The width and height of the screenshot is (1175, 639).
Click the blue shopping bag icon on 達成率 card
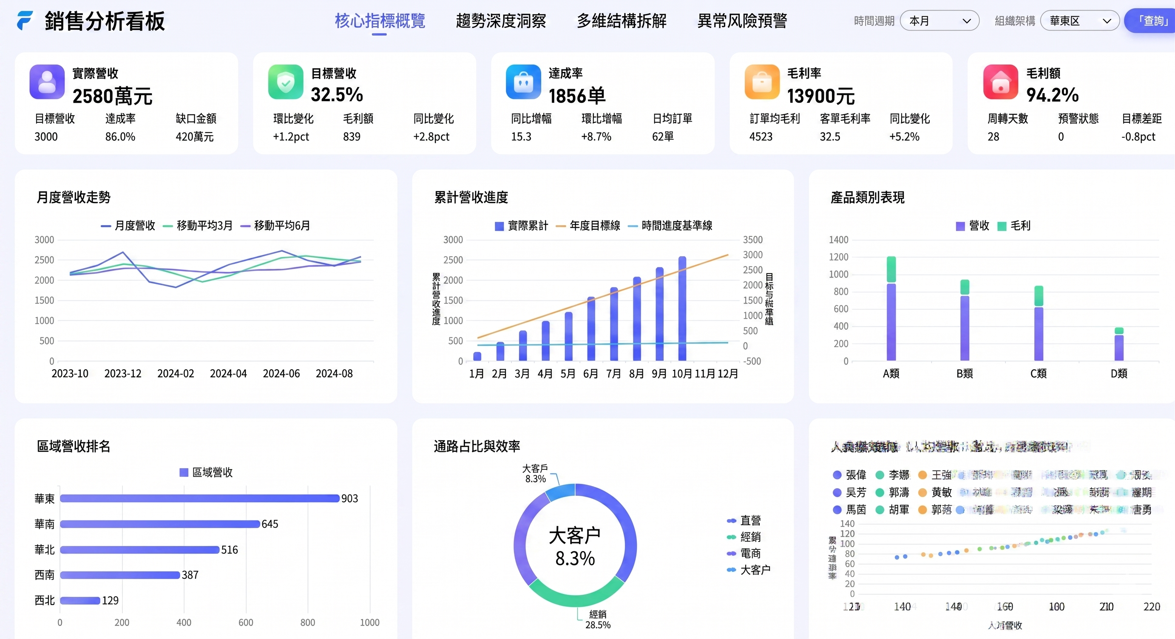coord(523,82)
